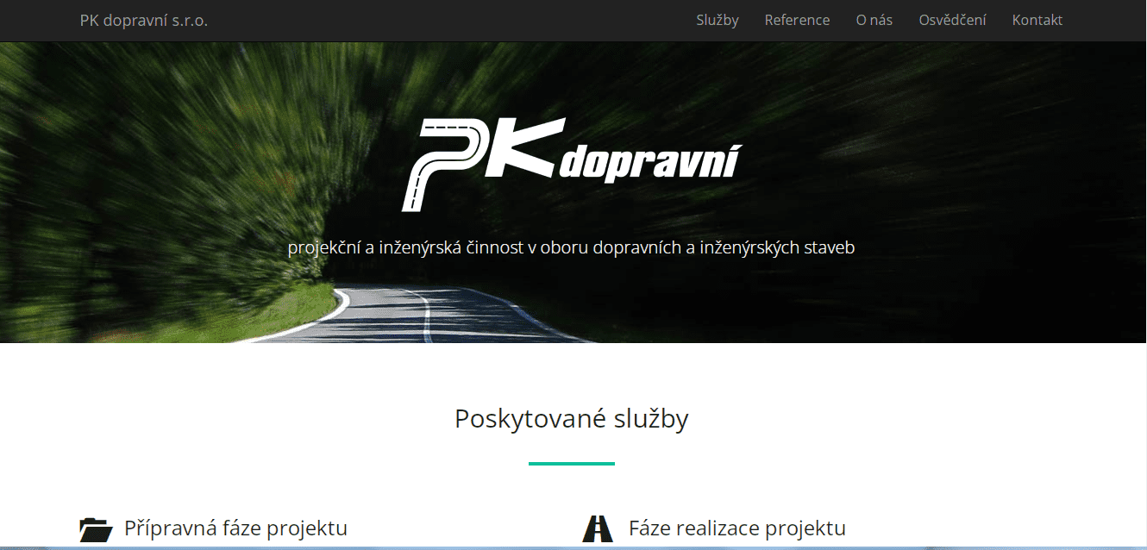Screen dimensions: 1147x550
Task: Click the Poskytované služby section heading
Action: click(x=572, y=419)
